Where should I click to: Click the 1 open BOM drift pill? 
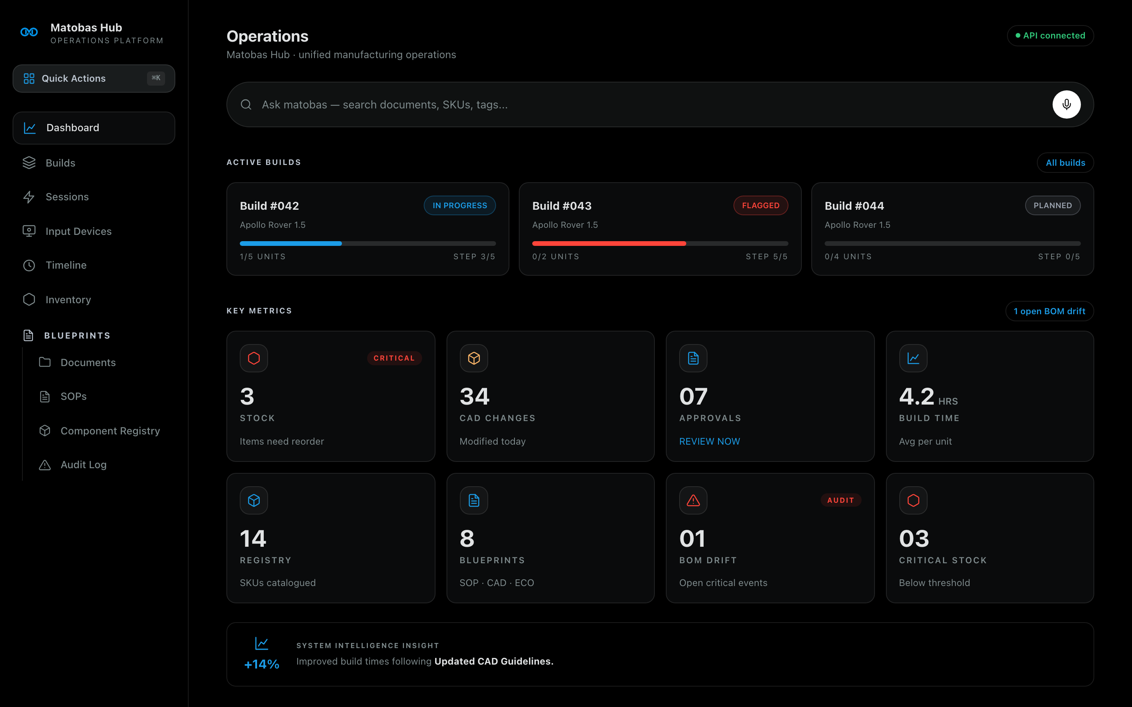1049,311
